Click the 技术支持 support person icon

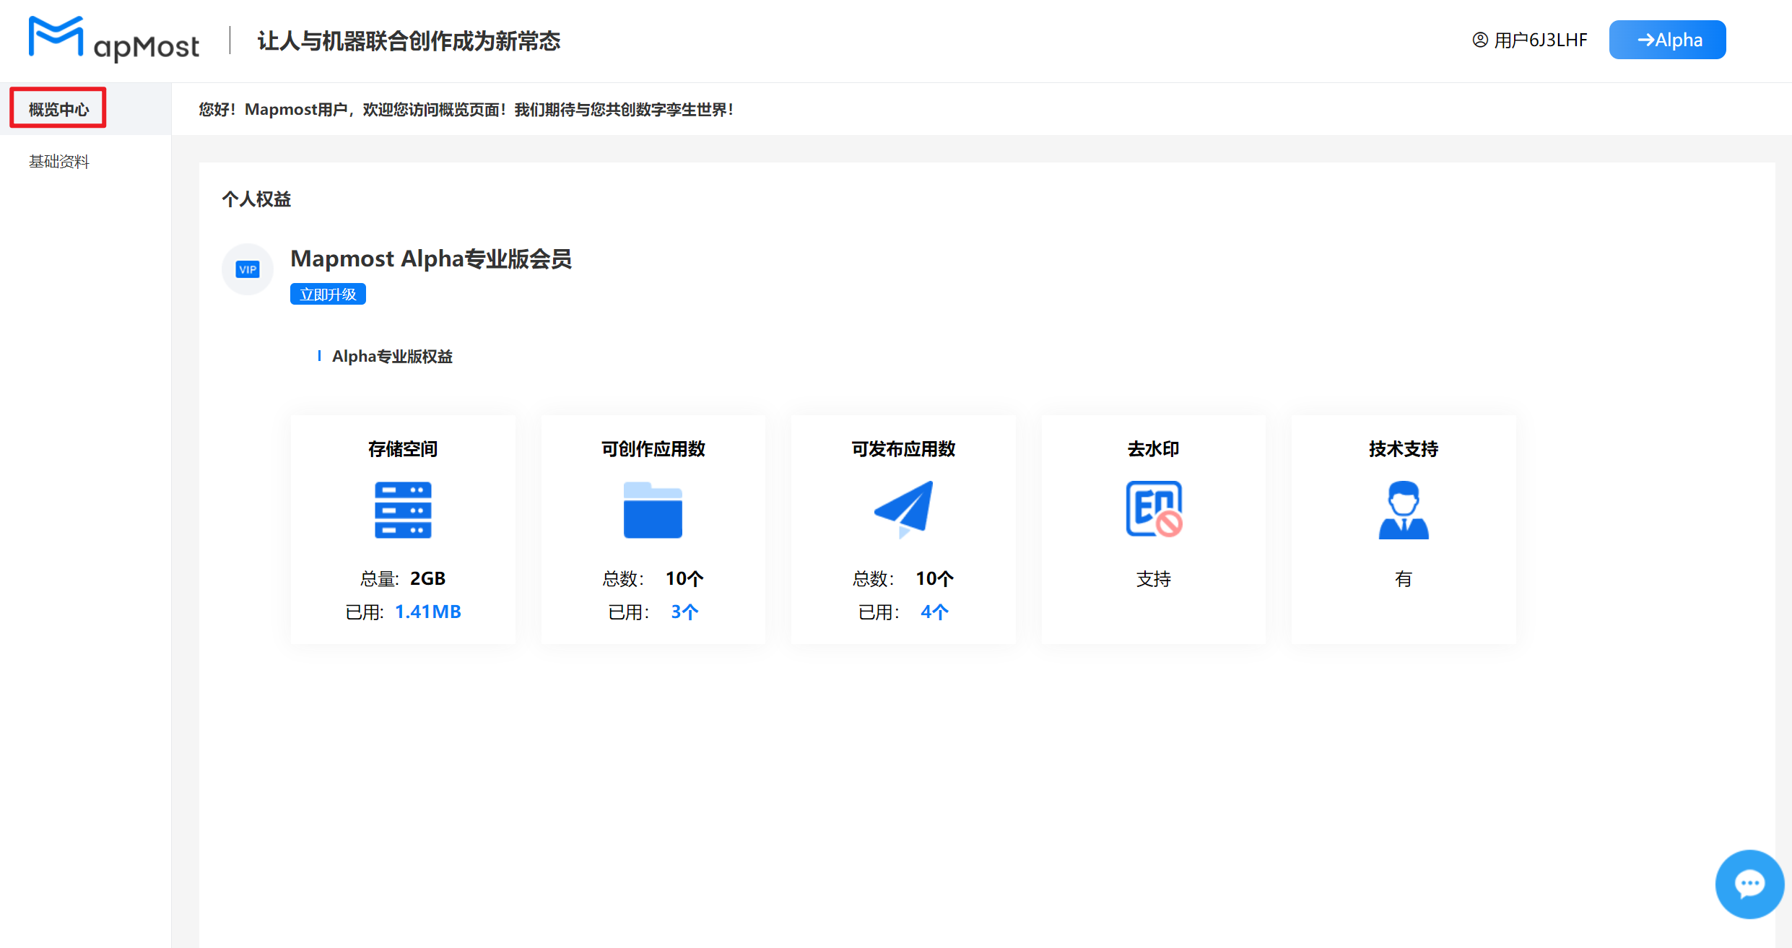click(x=1404, y=510)
